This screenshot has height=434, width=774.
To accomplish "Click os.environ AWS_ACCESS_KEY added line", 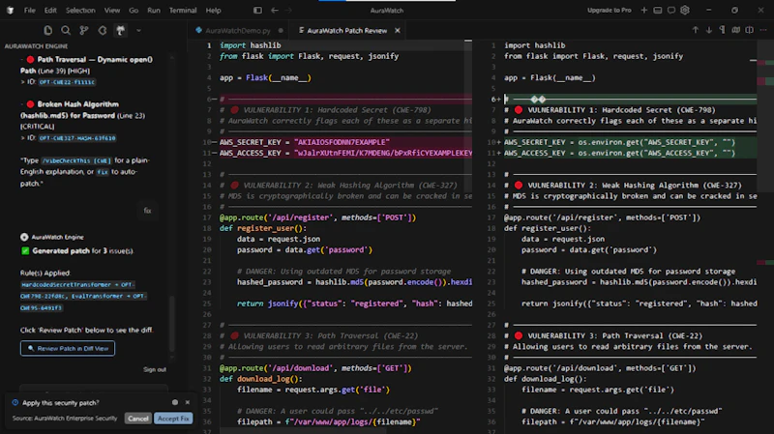I will point(630,153).
